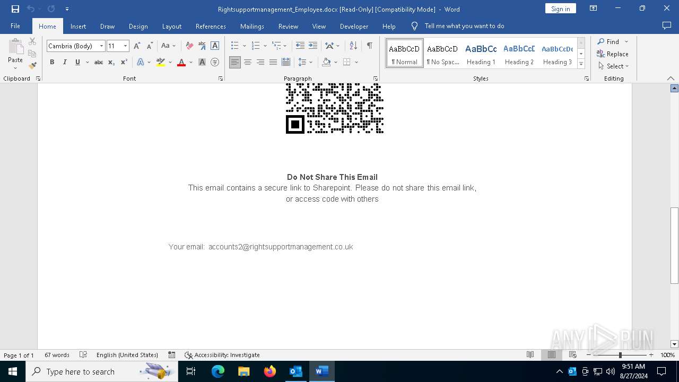Open the font name dropdown

(101, 46)
